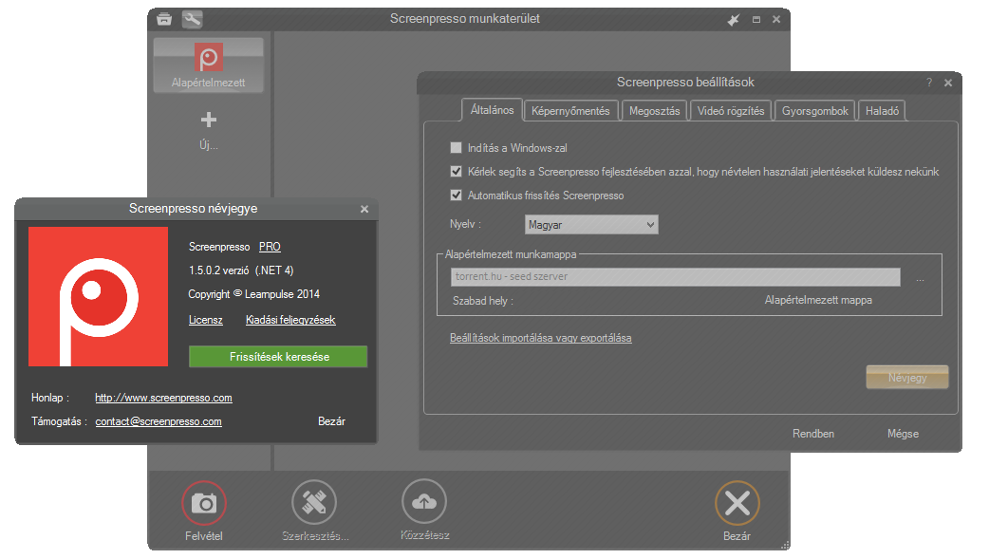Image resolution: width=989 pixels, height=559 pixels.
Task: Click the 1.5.0.2 verzió text
Action: (x=219, y=270)
